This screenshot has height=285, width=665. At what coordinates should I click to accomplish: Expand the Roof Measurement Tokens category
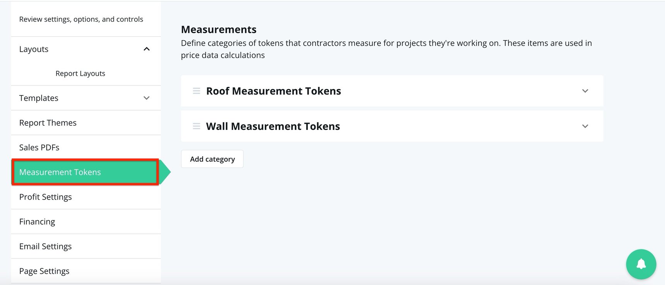point(585,91)
